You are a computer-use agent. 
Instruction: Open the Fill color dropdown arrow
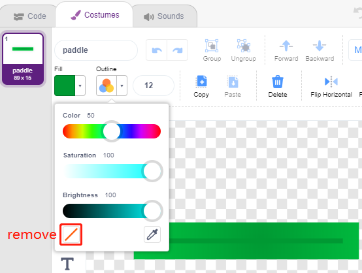(x=80, y=86)
